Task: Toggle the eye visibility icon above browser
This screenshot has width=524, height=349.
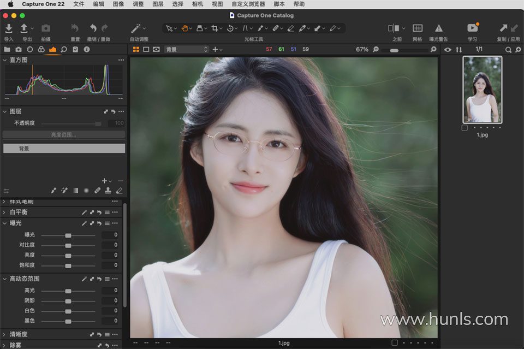Action: tap(448, 50)
